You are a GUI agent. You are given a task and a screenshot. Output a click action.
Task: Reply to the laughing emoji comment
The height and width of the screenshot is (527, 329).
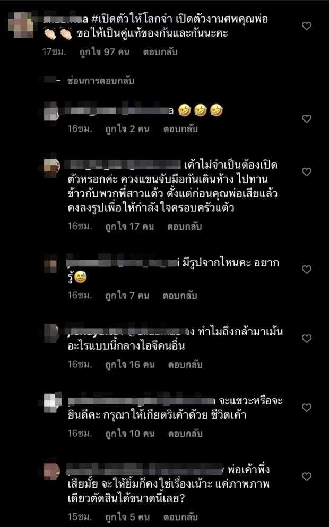pyautogui.click(x=180, y=129)
